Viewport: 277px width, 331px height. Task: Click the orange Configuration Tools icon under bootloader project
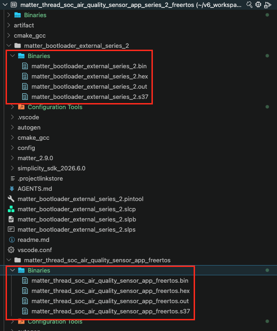[21, 107]
